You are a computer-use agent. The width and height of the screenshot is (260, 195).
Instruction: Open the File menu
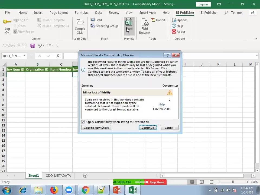pyautogui.click(x=7, y=13)
